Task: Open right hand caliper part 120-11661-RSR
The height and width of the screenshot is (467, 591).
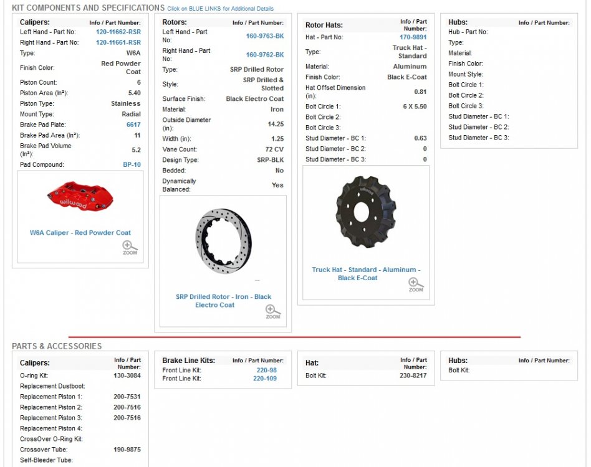Action: [118, 42]
